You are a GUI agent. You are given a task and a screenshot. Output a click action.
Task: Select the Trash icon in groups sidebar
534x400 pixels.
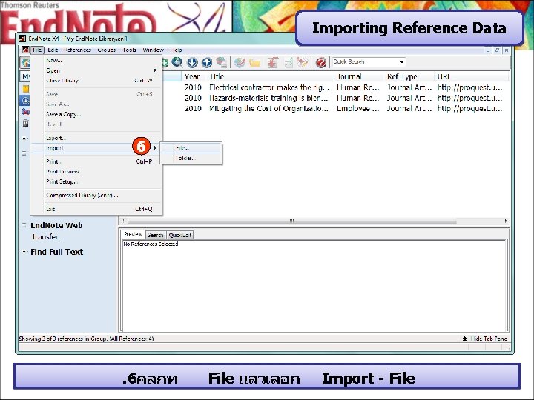tap(26, 123)
